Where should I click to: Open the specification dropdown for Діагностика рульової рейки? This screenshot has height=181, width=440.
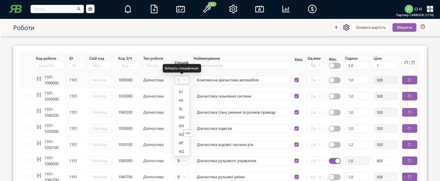coord(181,177)
